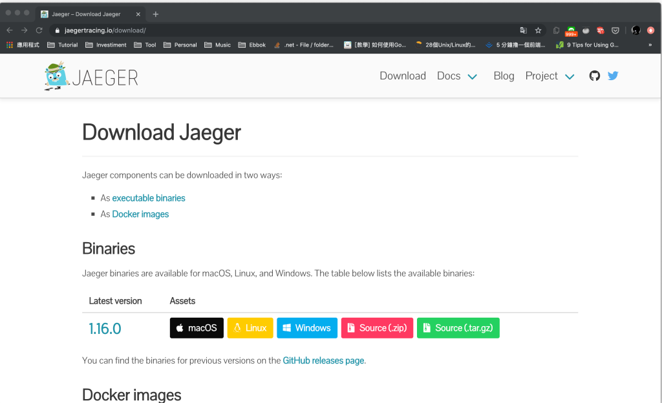Download the macOS binary
The image size is (662, 403).
tap(197, 328)
